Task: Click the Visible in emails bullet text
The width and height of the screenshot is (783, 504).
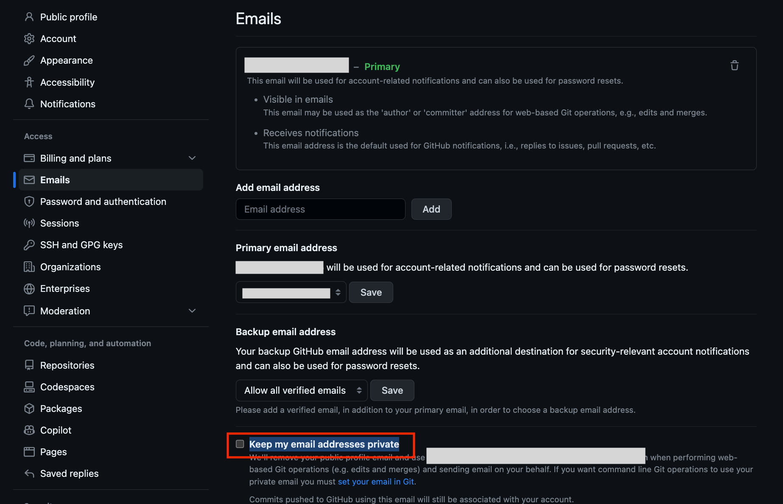Action: (x=298, y=99)
